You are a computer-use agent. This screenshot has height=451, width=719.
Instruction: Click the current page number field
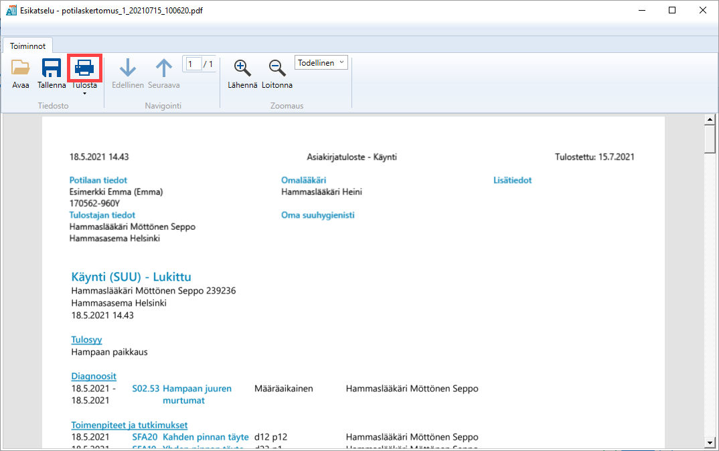point(193,64)
